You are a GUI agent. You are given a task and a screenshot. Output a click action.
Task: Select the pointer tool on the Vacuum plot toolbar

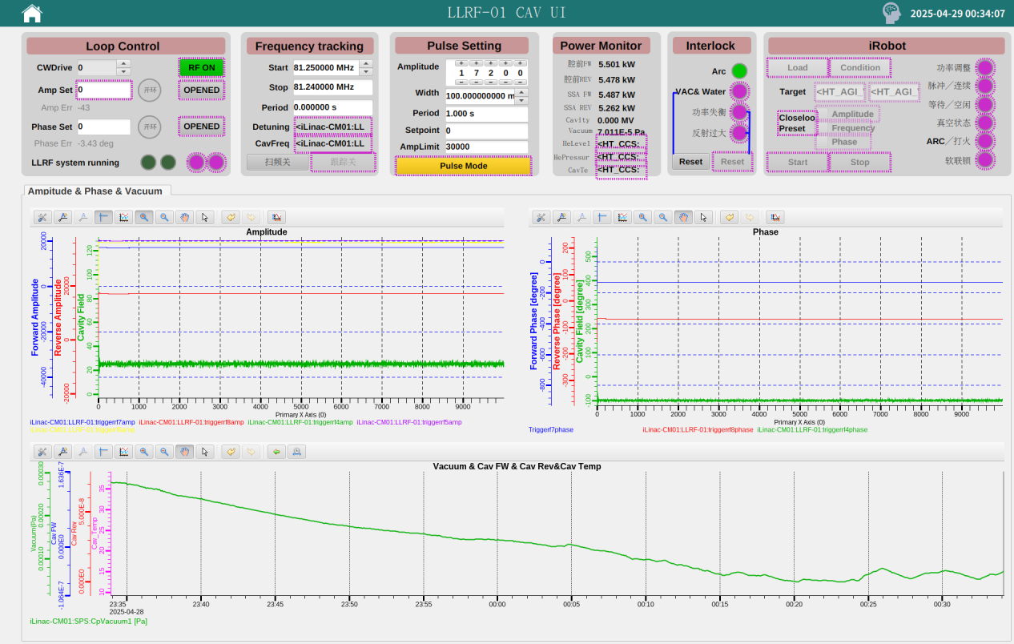coord(205,452)
